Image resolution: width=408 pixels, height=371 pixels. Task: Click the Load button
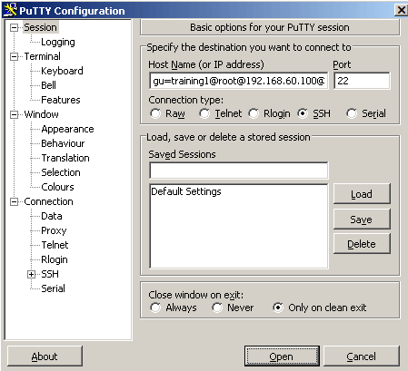[362, 194]
